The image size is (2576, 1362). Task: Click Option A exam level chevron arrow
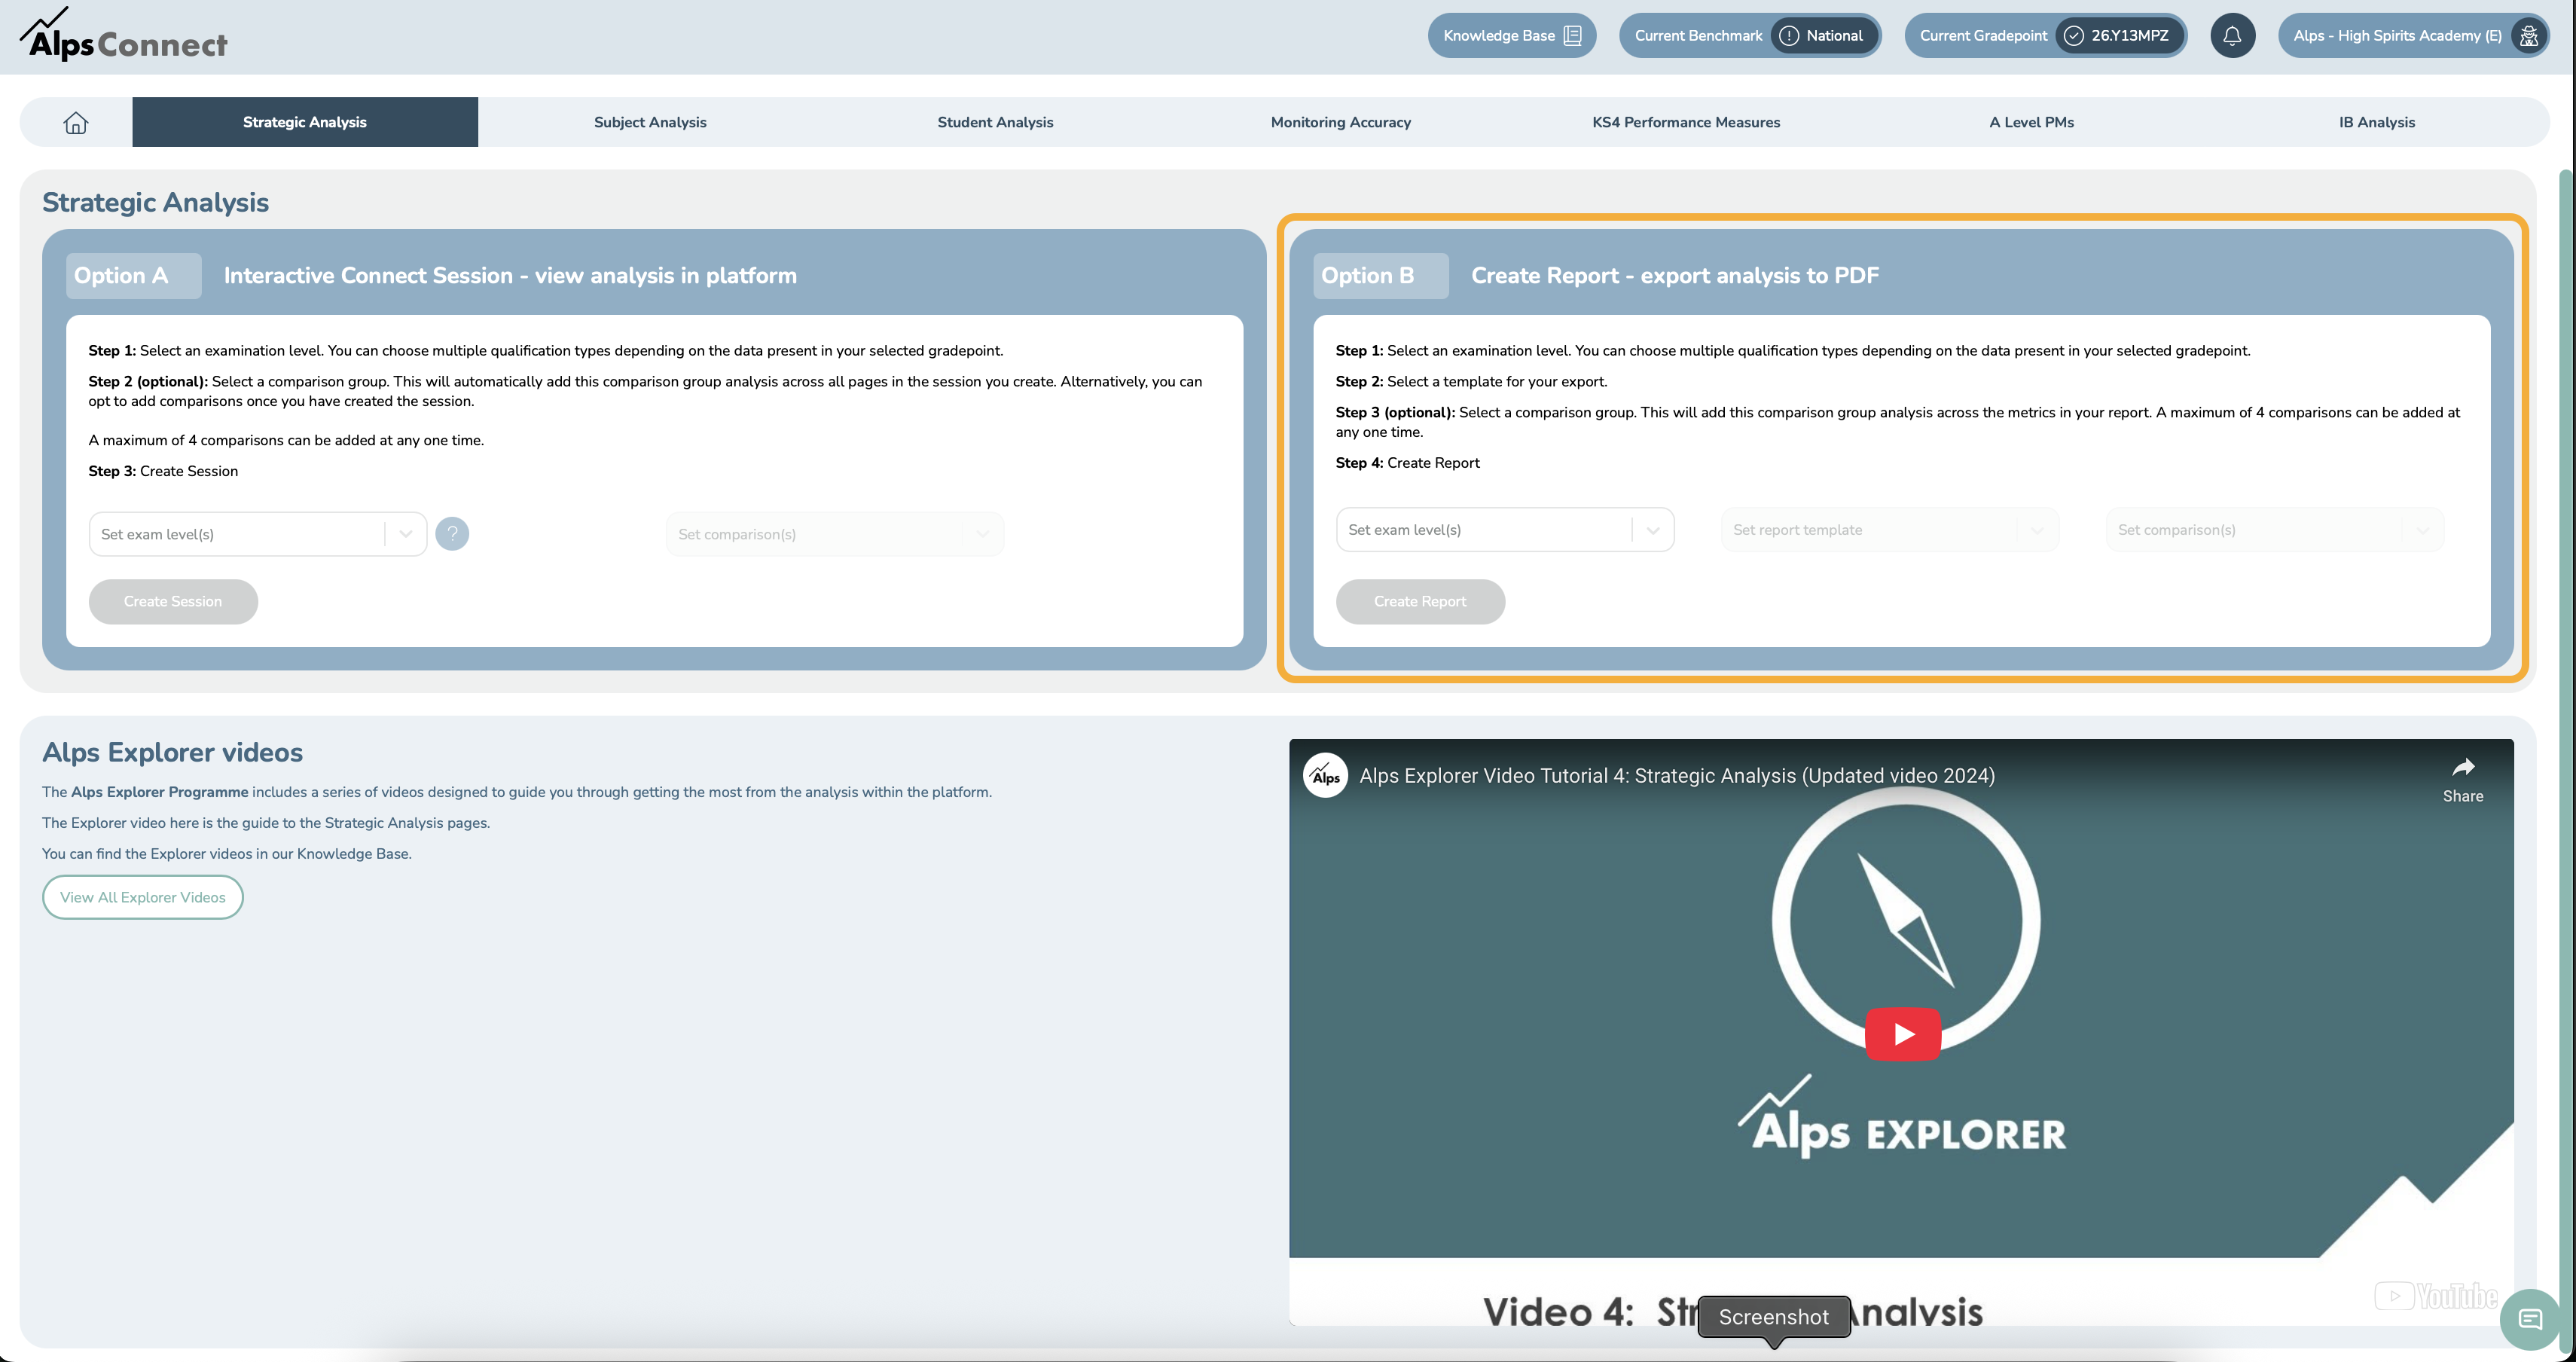pyautogui.click(x=405, y=534)
